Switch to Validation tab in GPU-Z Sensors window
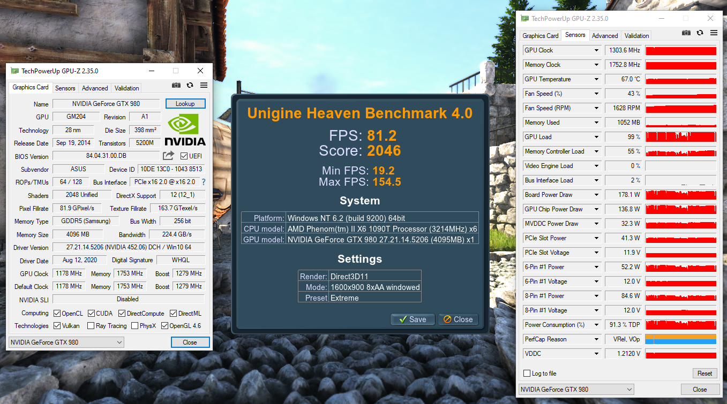 coord(637,36)
